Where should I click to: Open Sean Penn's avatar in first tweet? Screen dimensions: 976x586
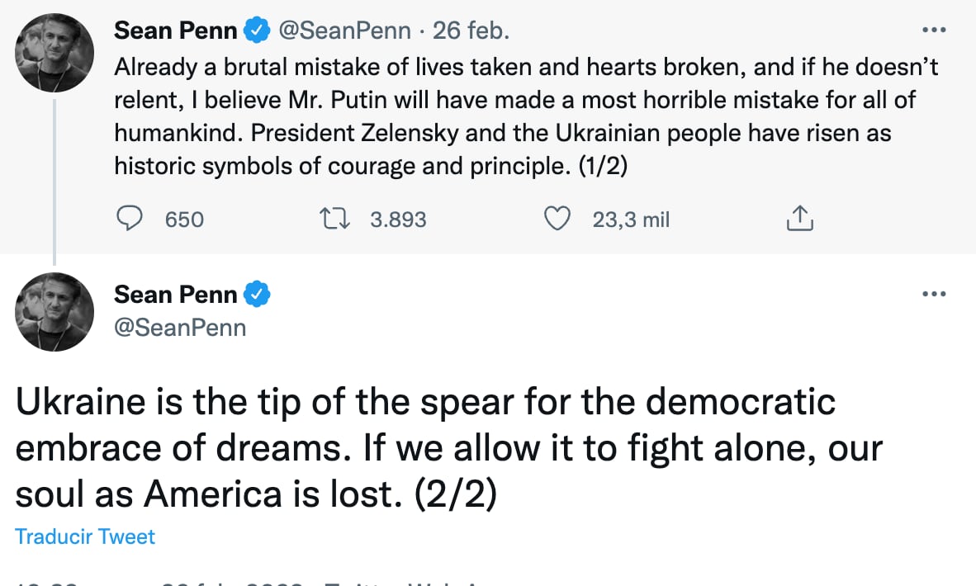[x=54, y=52]
